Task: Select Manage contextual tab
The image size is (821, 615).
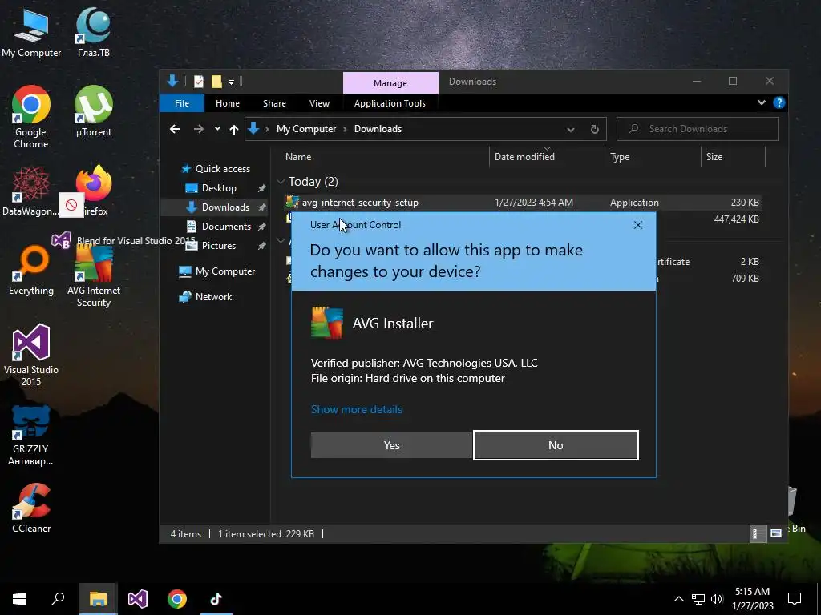Action: tap(390, 82)
